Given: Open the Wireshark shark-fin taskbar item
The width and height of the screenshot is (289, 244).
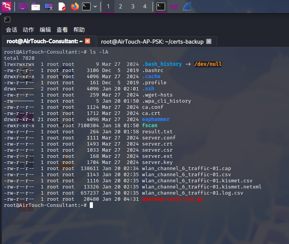Looking at the screenshot, I should coord(187,7).
